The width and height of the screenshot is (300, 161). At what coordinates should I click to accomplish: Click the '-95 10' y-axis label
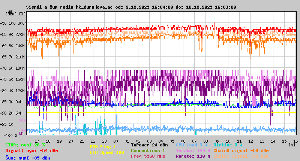(7, 124)
